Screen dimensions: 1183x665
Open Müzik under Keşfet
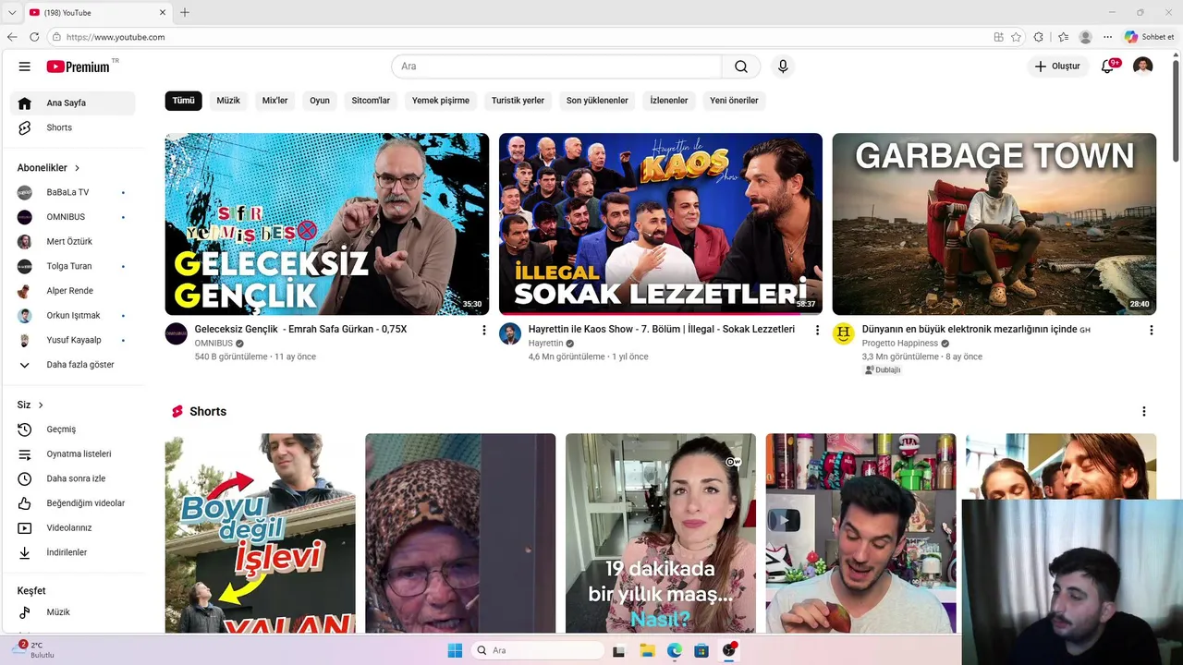click(73, 612)
